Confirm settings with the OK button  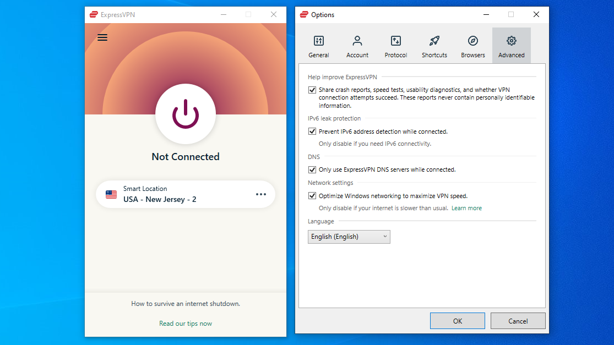[457, 321]
